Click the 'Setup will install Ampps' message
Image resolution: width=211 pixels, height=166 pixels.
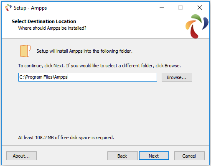(x=84, y=51)
